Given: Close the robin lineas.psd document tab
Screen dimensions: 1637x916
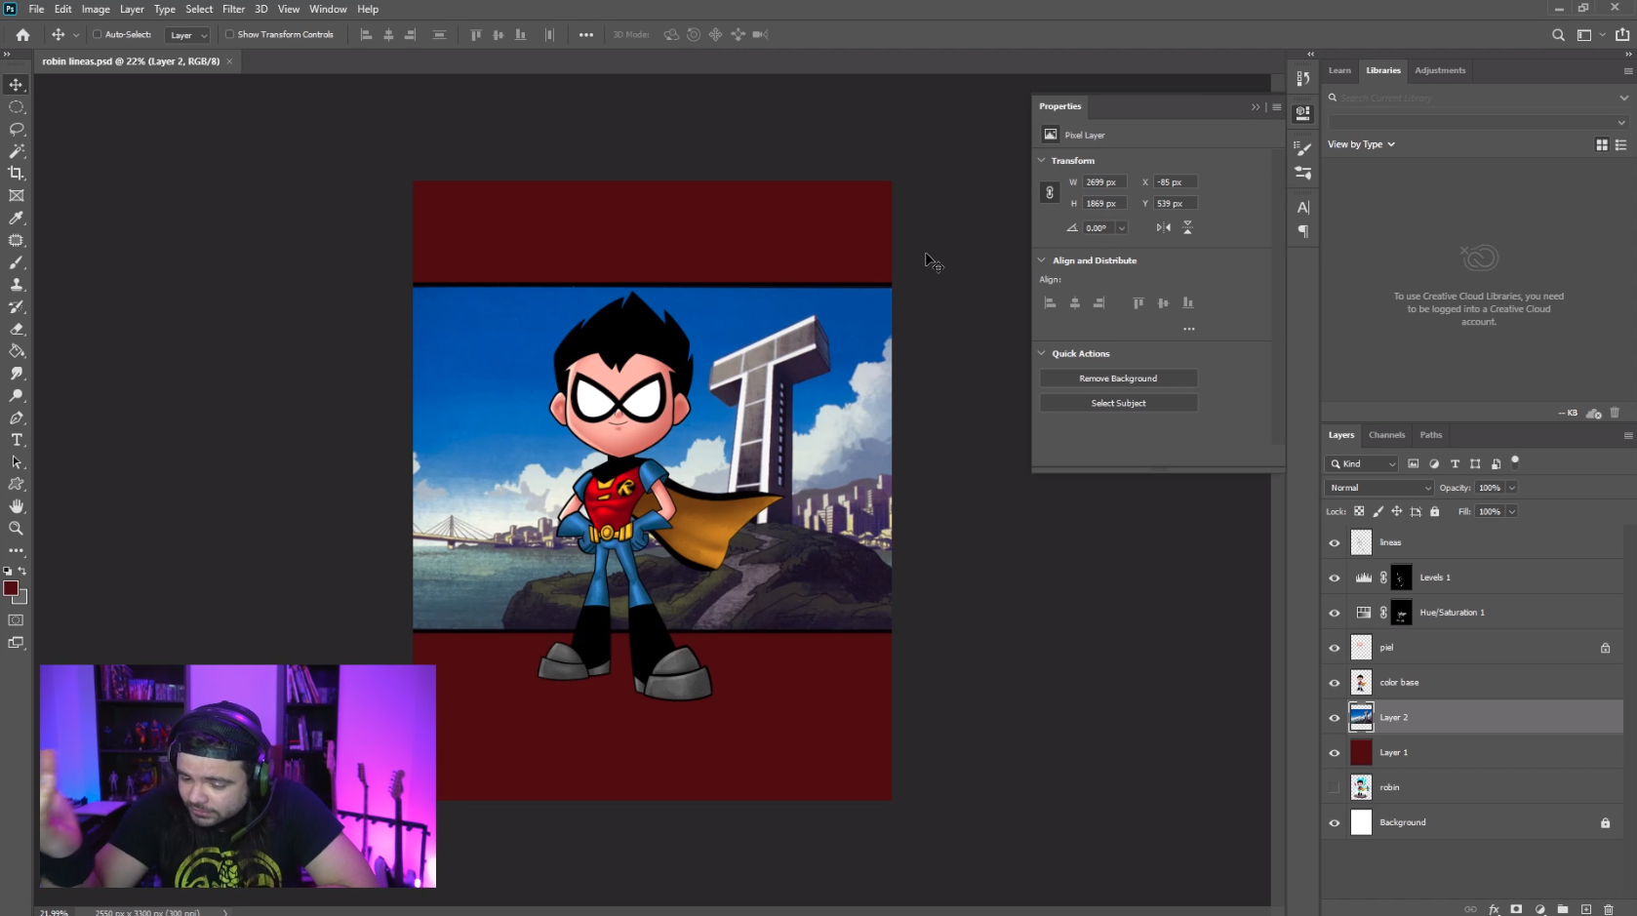Looking at the screenshot, I should tap(230, 61).
